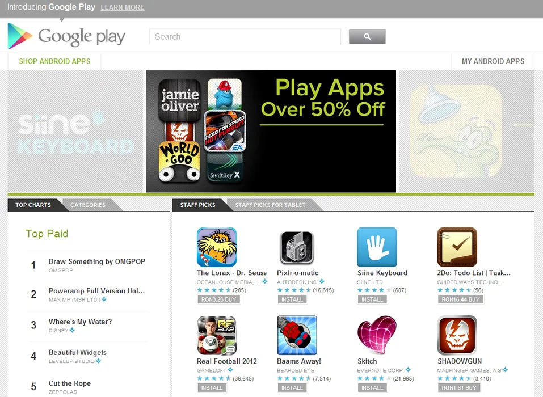Viewport: 543px width, 397px height.
Task: Open the Pixlr-o-matic camera icon
Action: [297, 248]
